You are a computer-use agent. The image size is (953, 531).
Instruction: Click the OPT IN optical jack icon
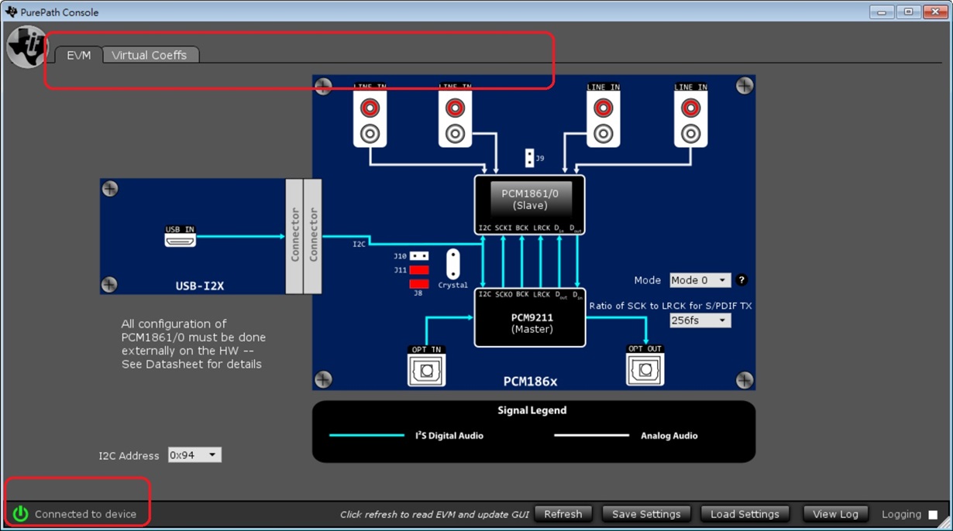tap(426, 370)
